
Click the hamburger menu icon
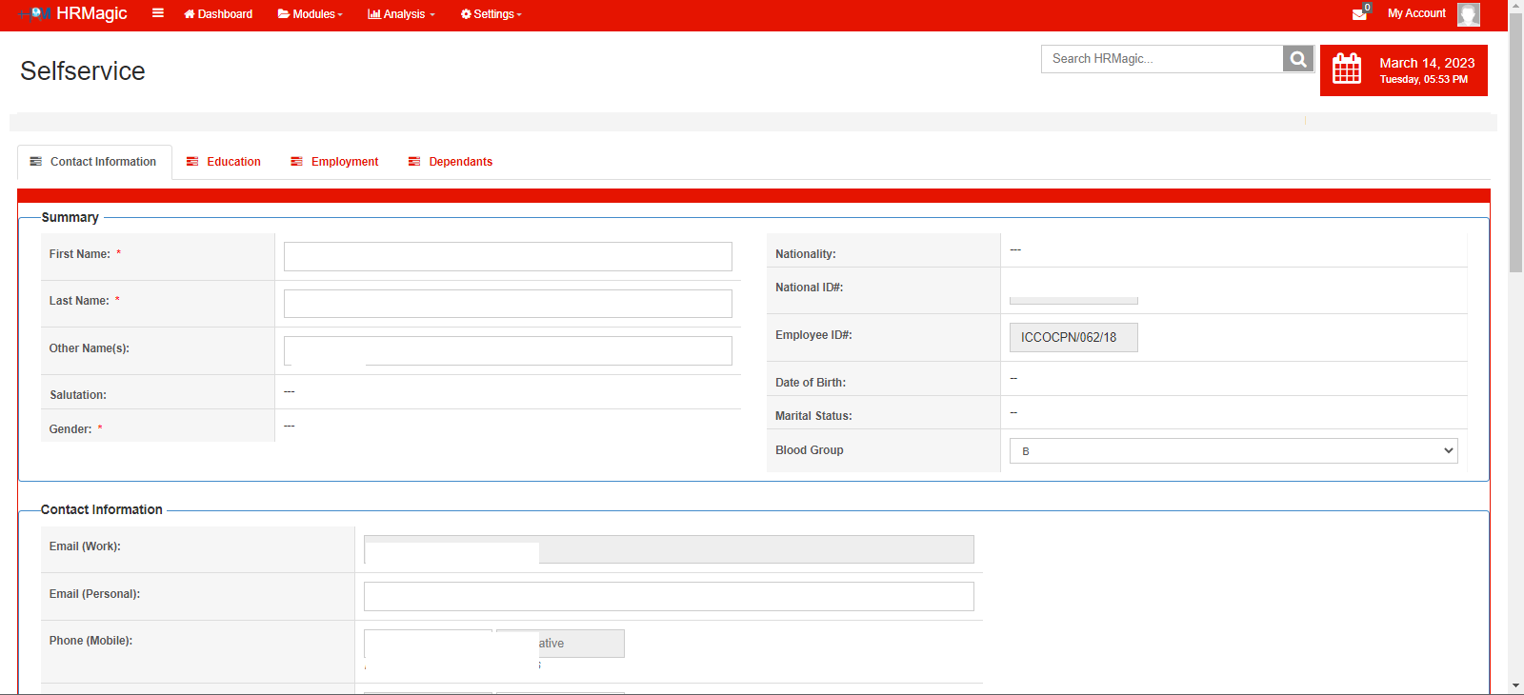click(158, 13)
